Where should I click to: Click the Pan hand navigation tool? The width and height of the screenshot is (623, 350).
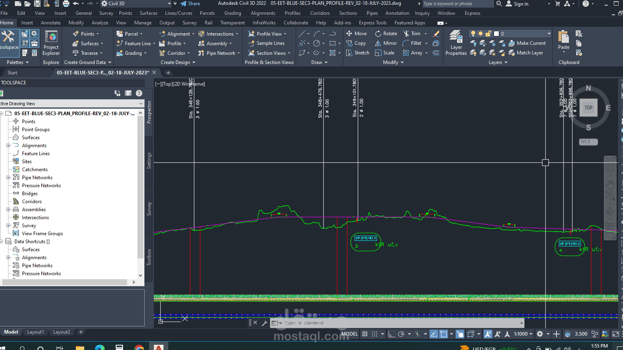point(610,184)
